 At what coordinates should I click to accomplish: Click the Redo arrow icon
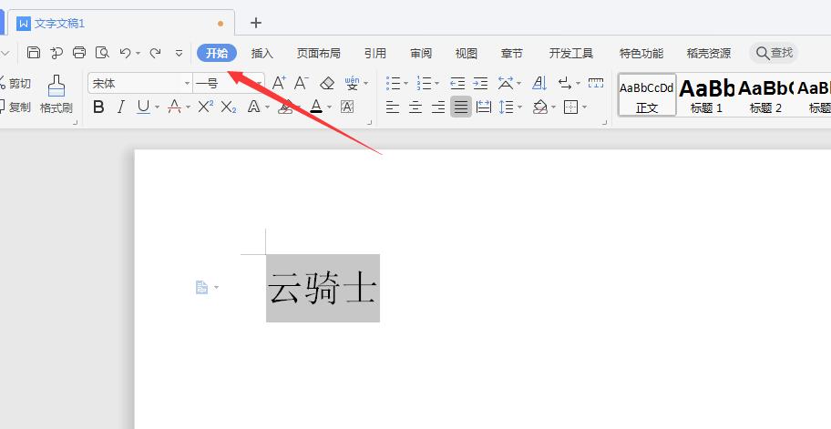click(x=155, y=53)
